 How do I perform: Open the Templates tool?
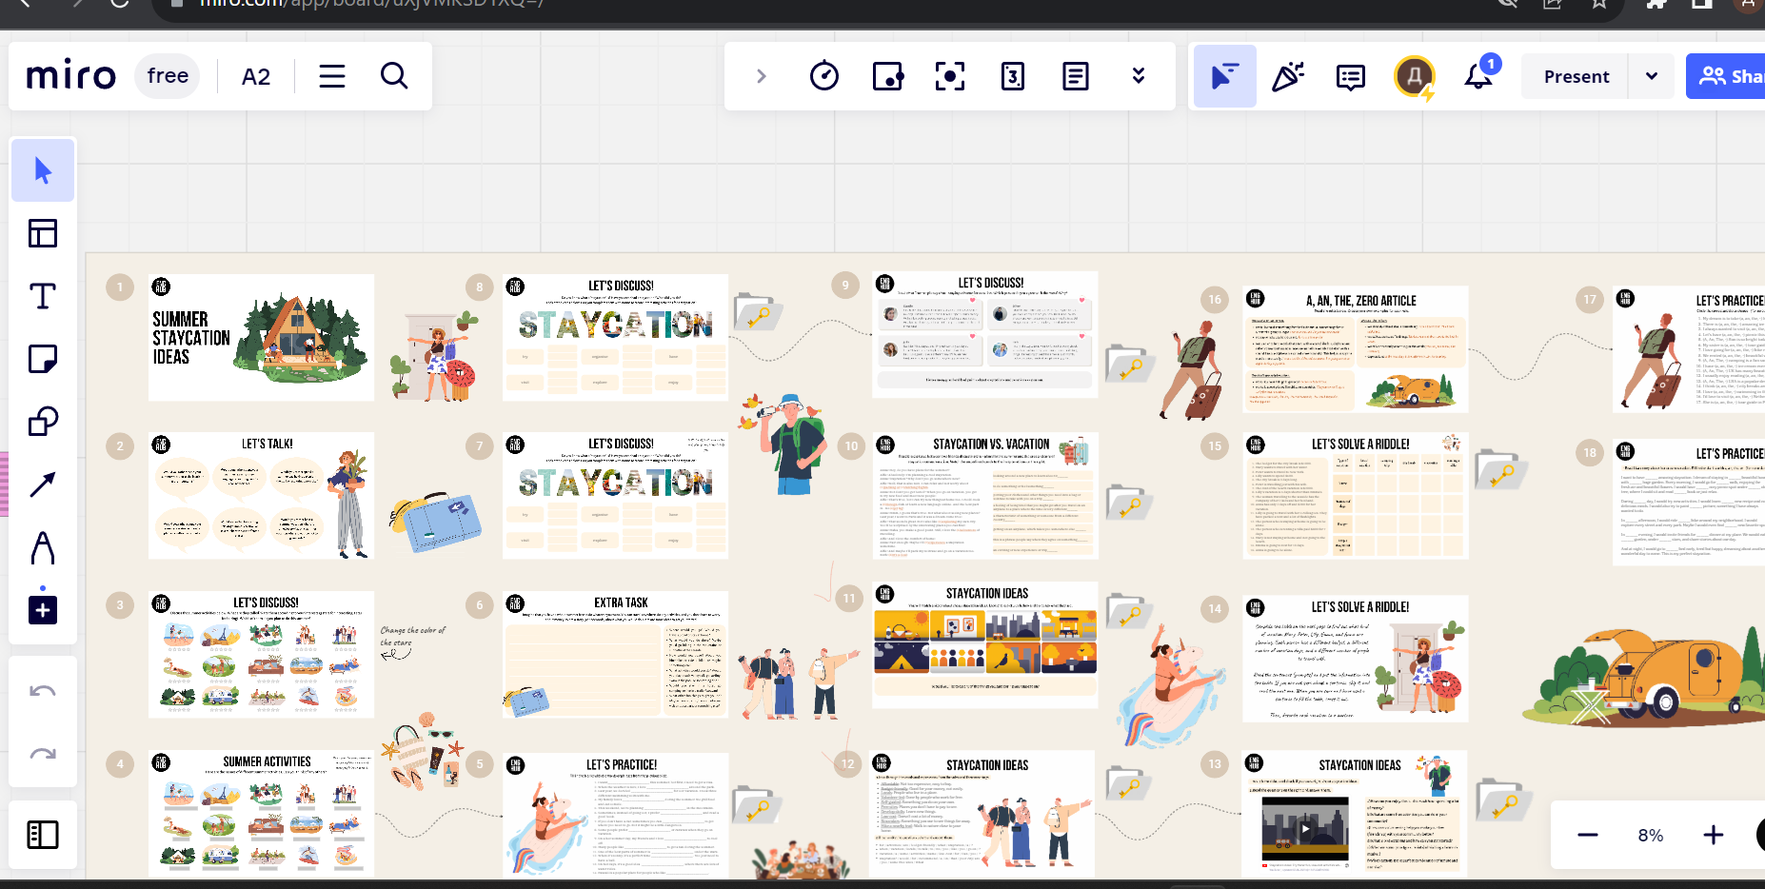point(43,233)
